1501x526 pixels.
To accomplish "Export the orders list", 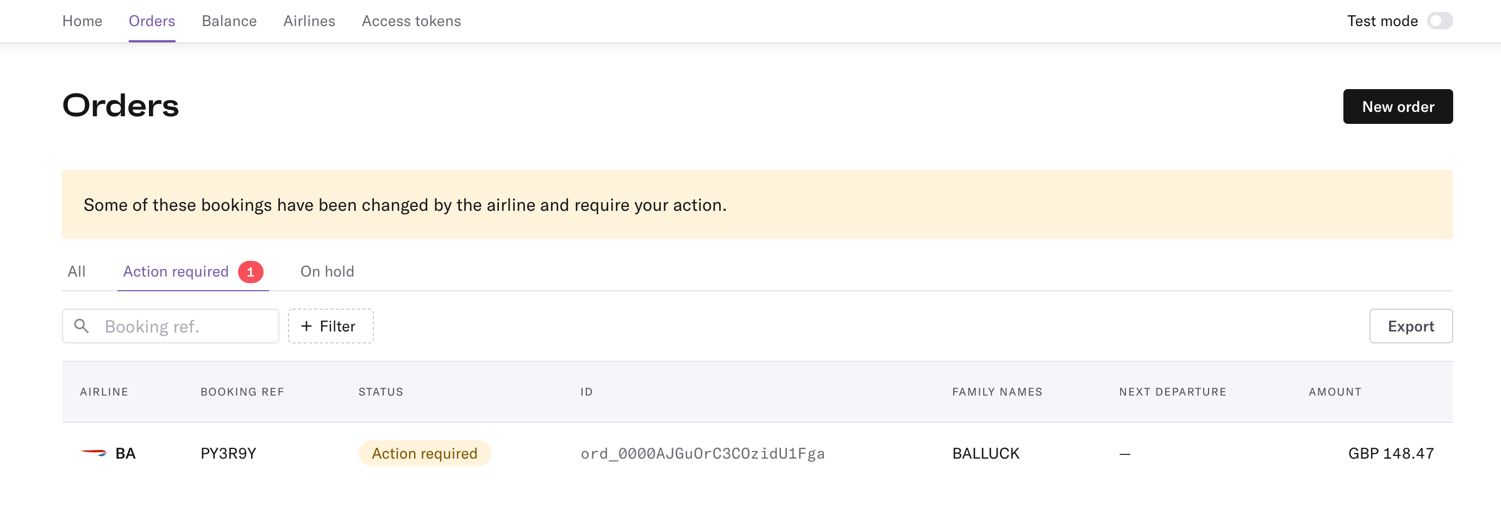I will pyautogui.click(x=1411, y=326).
